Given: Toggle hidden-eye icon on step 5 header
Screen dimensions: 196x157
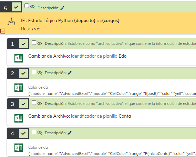Looking at the screenshot, I should click(32, 7).
